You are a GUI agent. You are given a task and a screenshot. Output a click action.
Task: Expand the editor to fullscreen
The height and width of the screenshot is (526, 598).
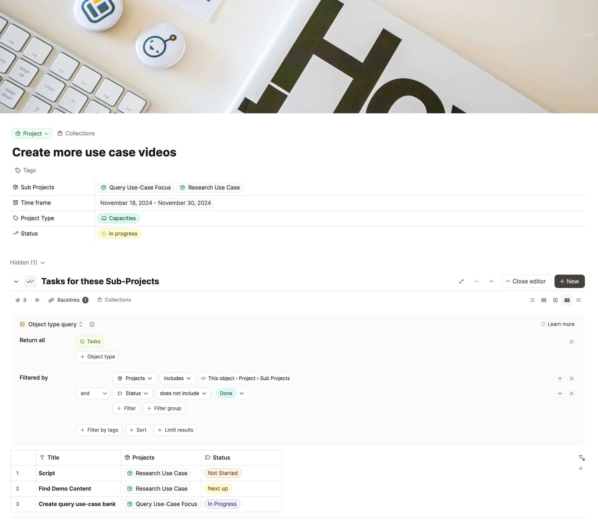tap(461, 281)
